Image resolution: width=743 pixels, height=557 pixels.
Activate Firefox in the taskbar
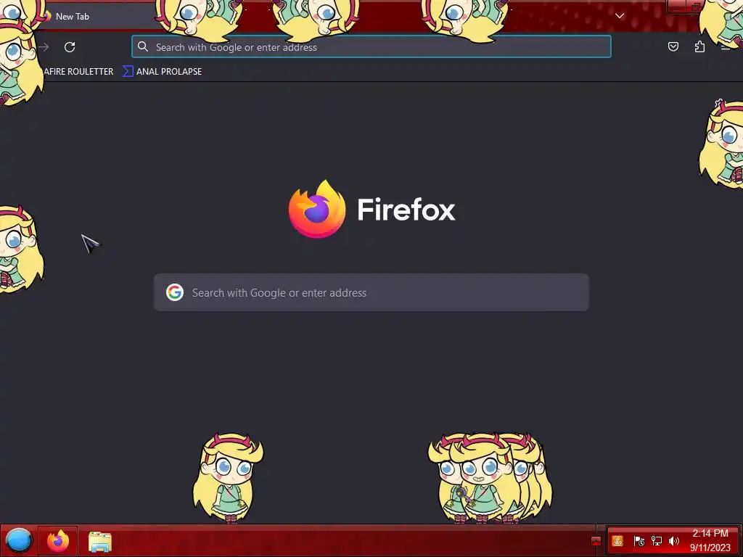58,540
